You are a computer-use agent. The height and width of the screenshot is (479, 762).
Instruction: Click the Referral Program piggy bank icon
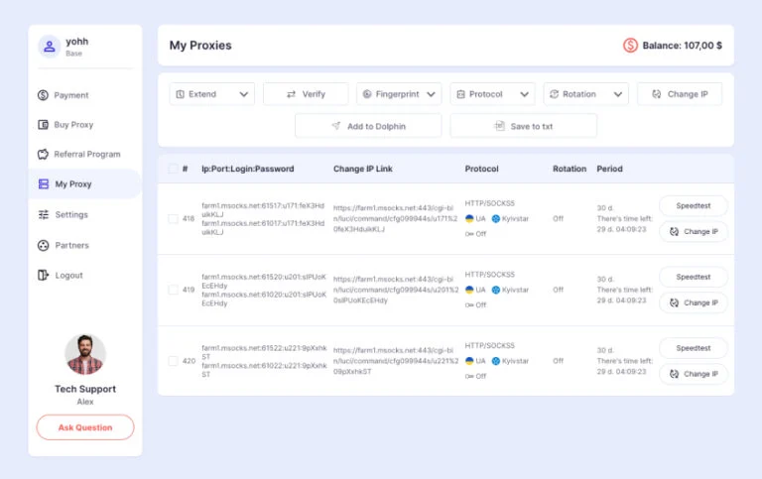click(x=43, y=154)
